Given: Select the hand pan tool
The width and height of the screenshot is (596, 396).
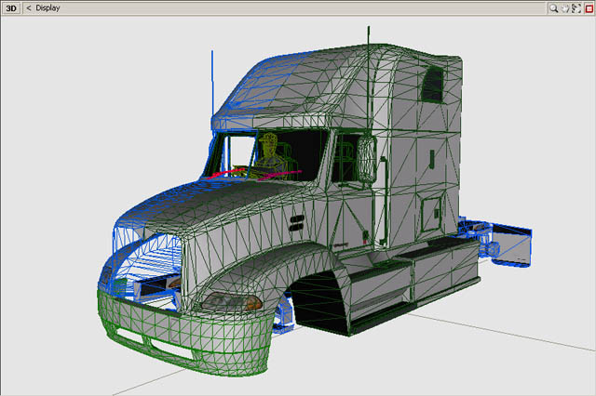Looking at the screenshot, I should pyautogui.click(x=565, y=8).
